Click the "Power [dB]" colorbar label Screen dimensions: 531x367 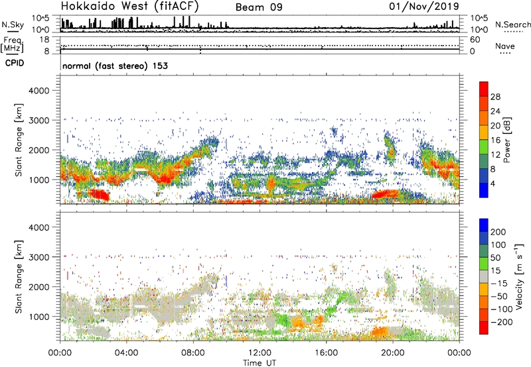pos(507,140)
